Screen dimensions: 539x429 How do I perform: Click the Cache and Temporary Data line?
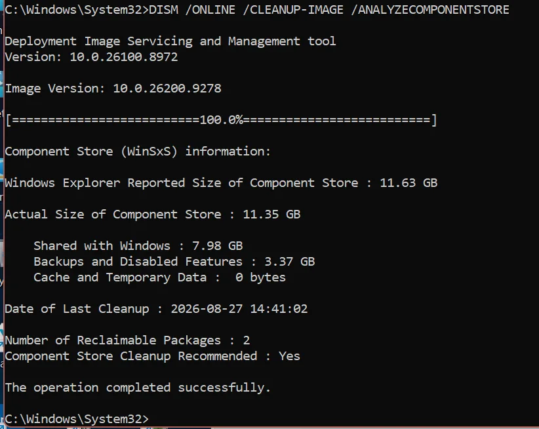[x=159, y=277]
